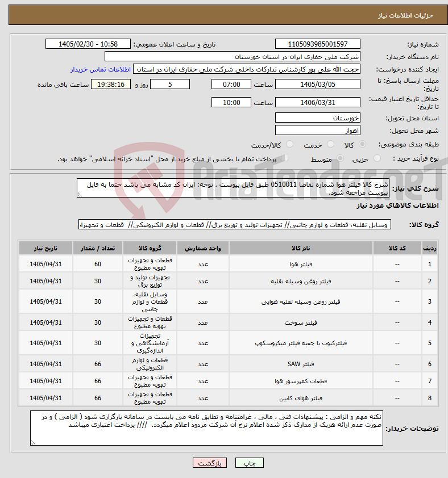The width and height of the screenshot is (448, 478).
Task: Click the item name فیلتر SAW
Action: (x=301, y=364)
